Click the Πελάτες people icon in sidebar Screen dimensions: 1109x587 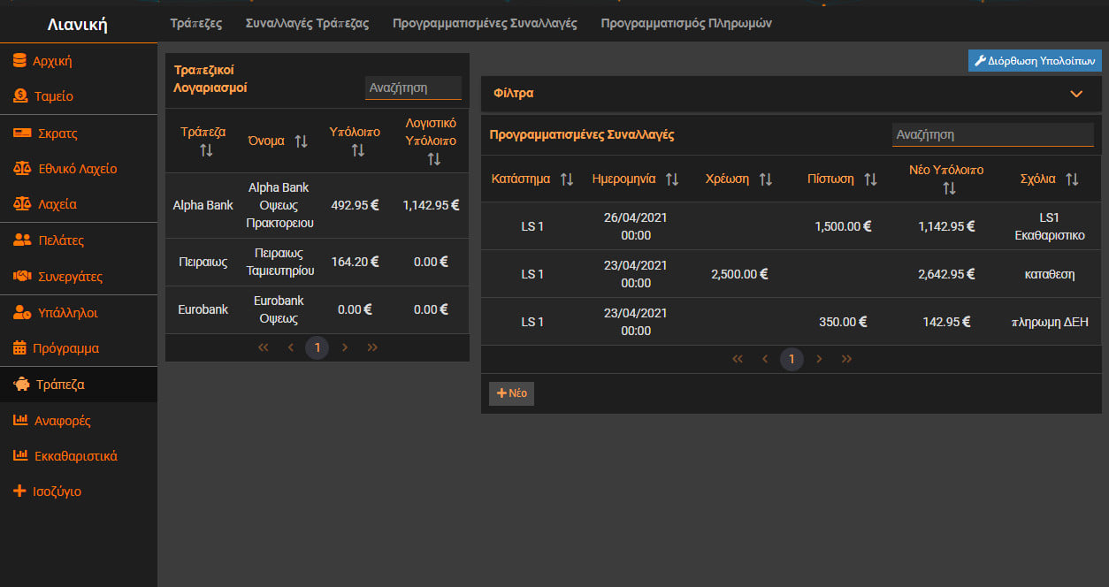tap(23, 240)
